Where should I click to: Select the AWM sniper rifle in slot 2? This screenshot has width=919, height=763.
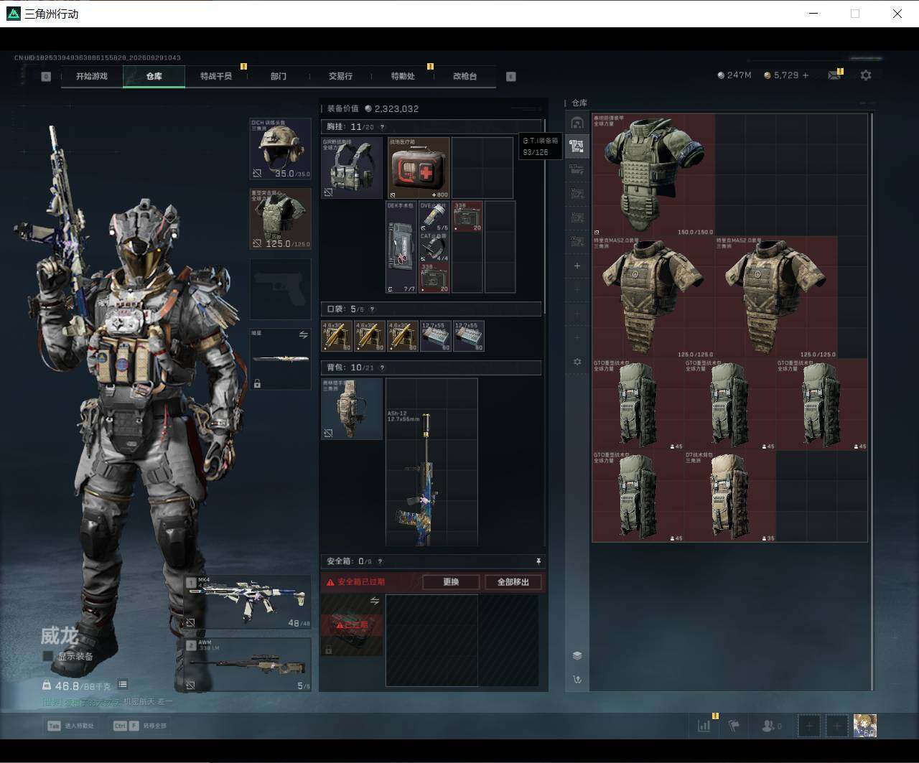248,665
